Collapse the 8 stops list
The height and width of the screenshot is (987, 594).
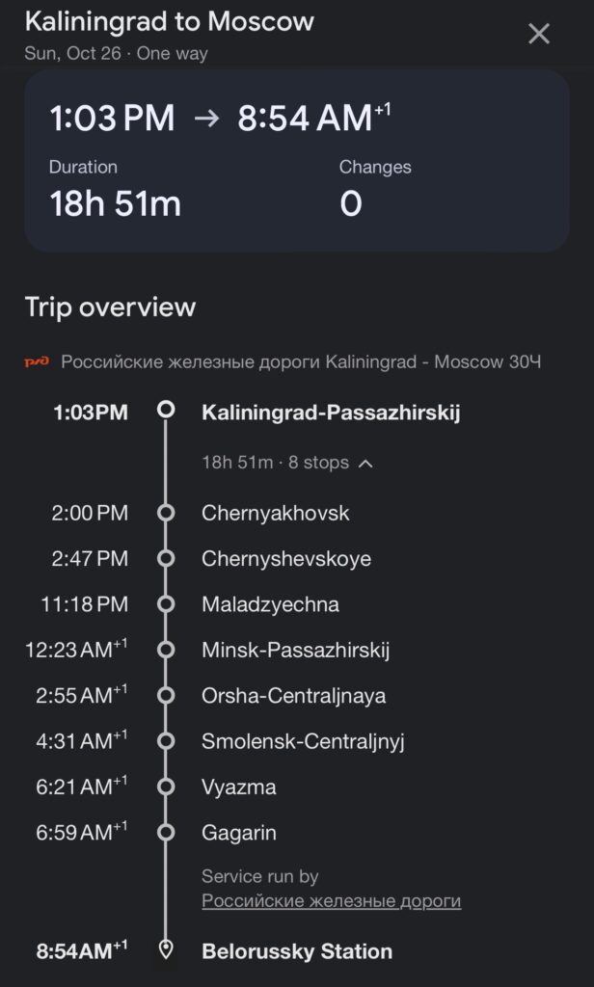coord(366,463)
